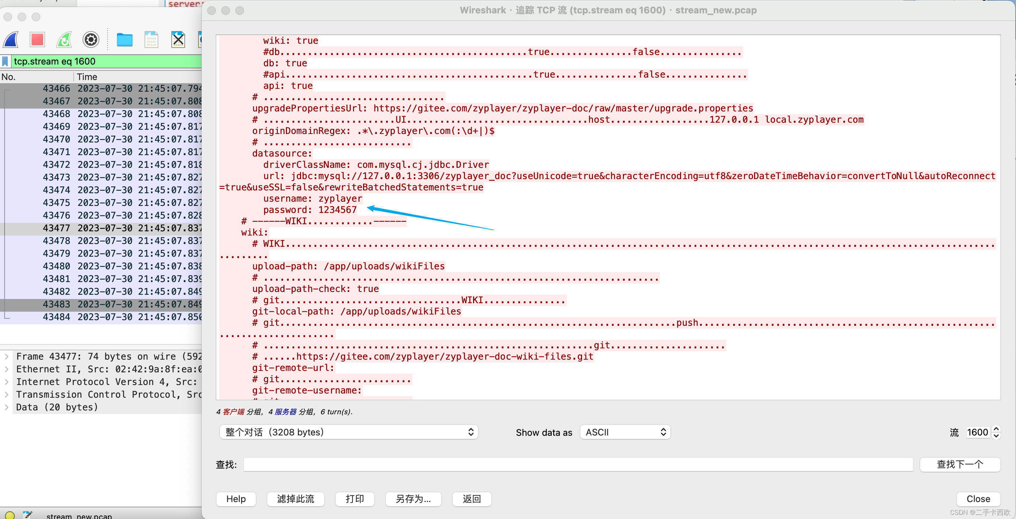Expand the Frame 43477 details row
Image resolution: width=1016 pixels, height=519 pixels.
(x=7, y=356)
